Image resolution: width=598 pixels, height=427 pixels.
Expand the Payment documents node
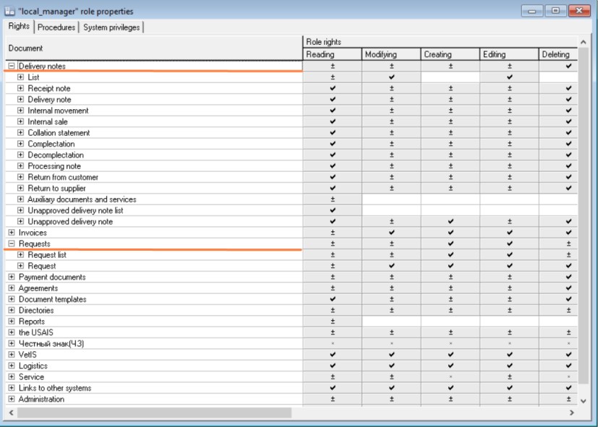pyautogui.click(x=12, y=277)
